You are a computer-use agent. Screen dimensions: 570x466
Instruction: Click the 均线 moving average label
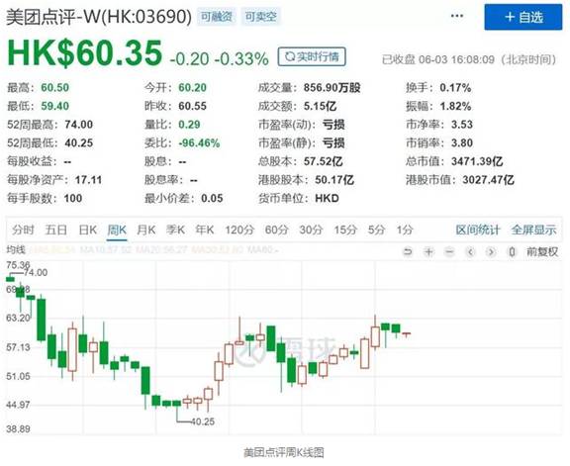[x=16, y=249]
